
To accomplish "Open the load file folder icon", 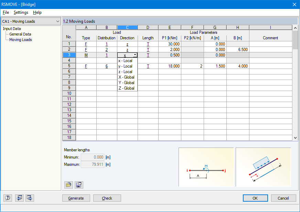I will point(68,185).
